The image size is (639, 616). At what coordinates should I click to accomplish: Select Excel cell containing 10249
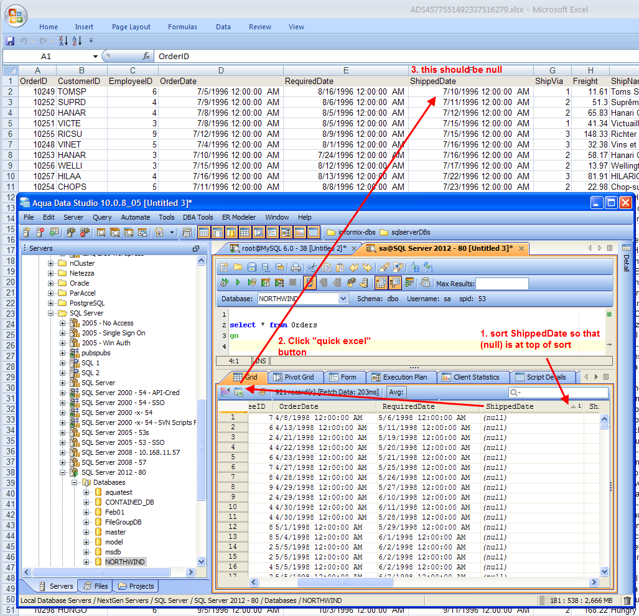[37, 91]
